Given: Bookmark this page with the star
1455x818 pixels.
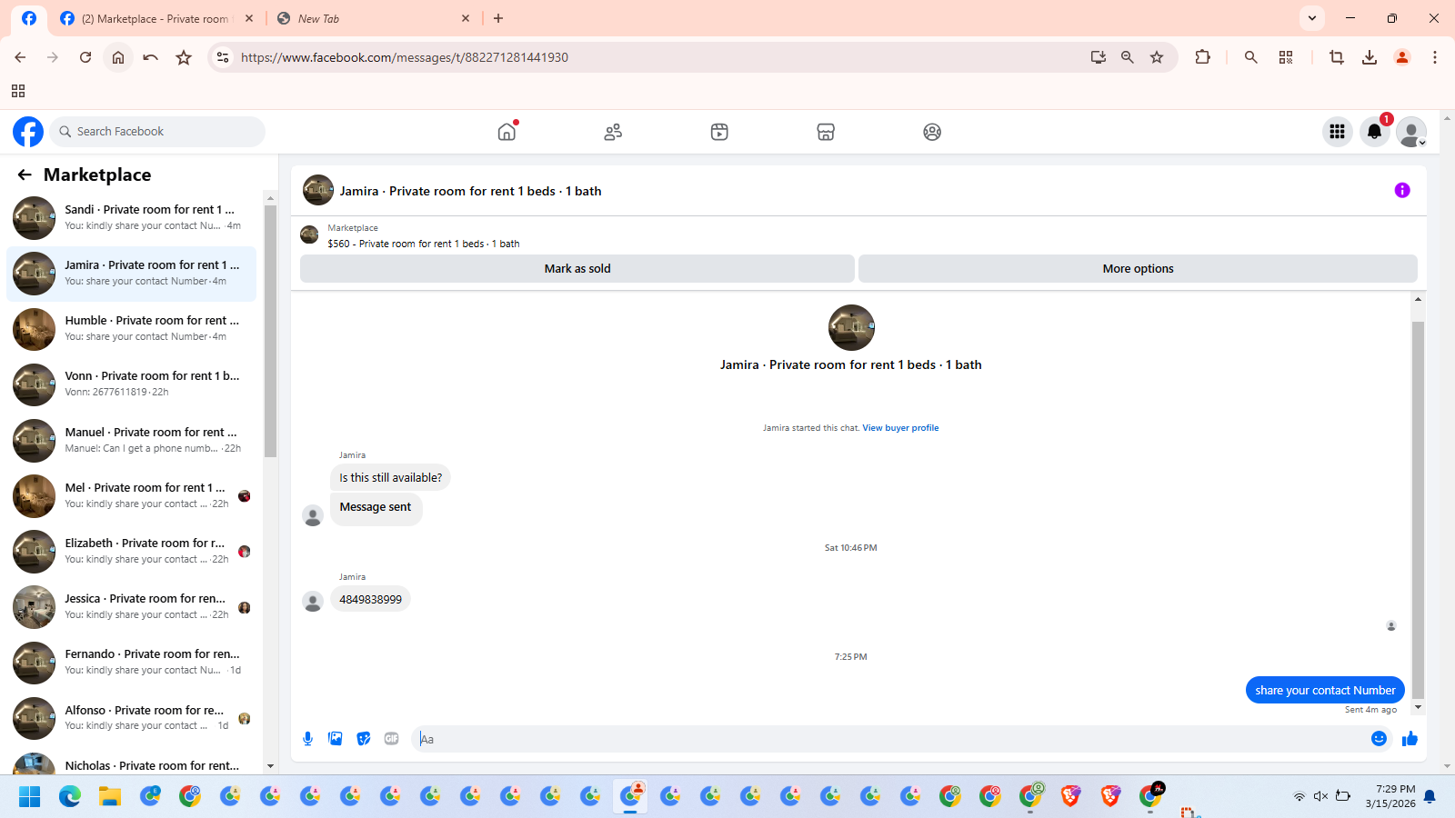Looking at the screenshot, I should (1157, 57).
